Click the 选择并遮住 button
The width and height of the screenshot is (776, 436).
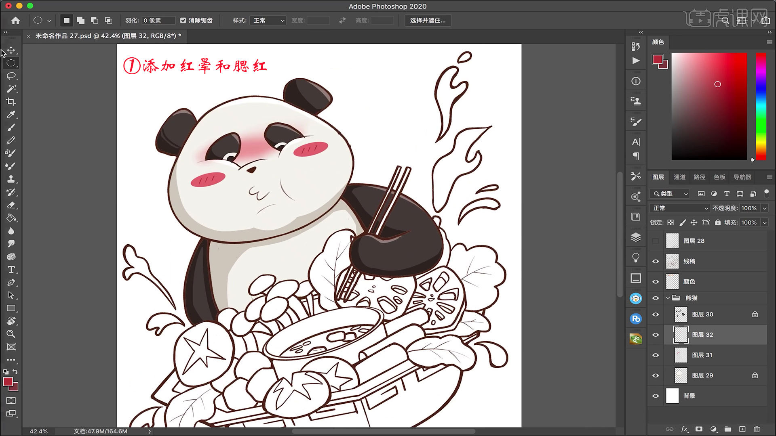(428, 20)
